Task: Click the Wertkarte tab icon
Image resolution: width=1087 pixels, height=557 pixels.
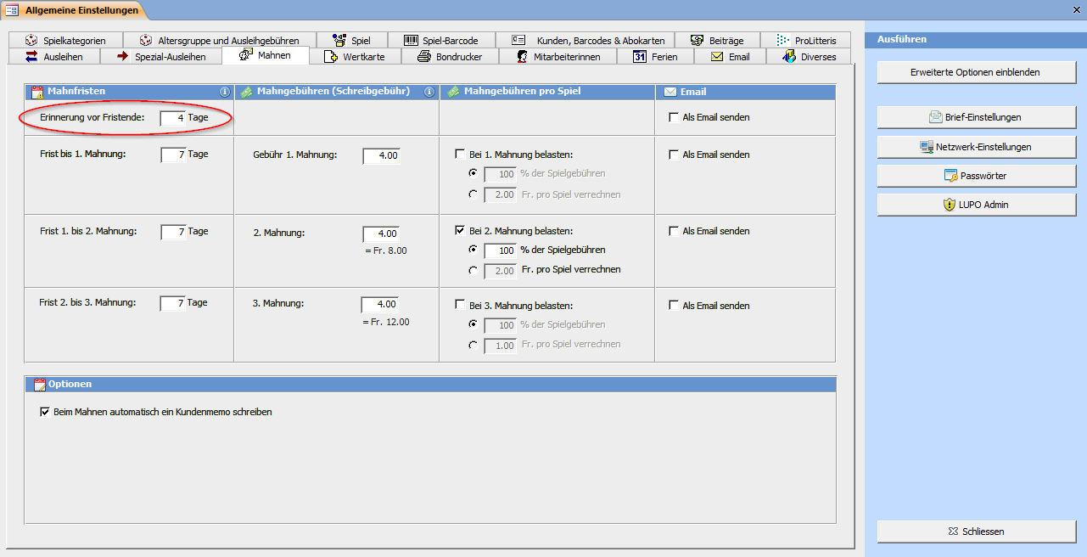Action: (x=331, y=57)
